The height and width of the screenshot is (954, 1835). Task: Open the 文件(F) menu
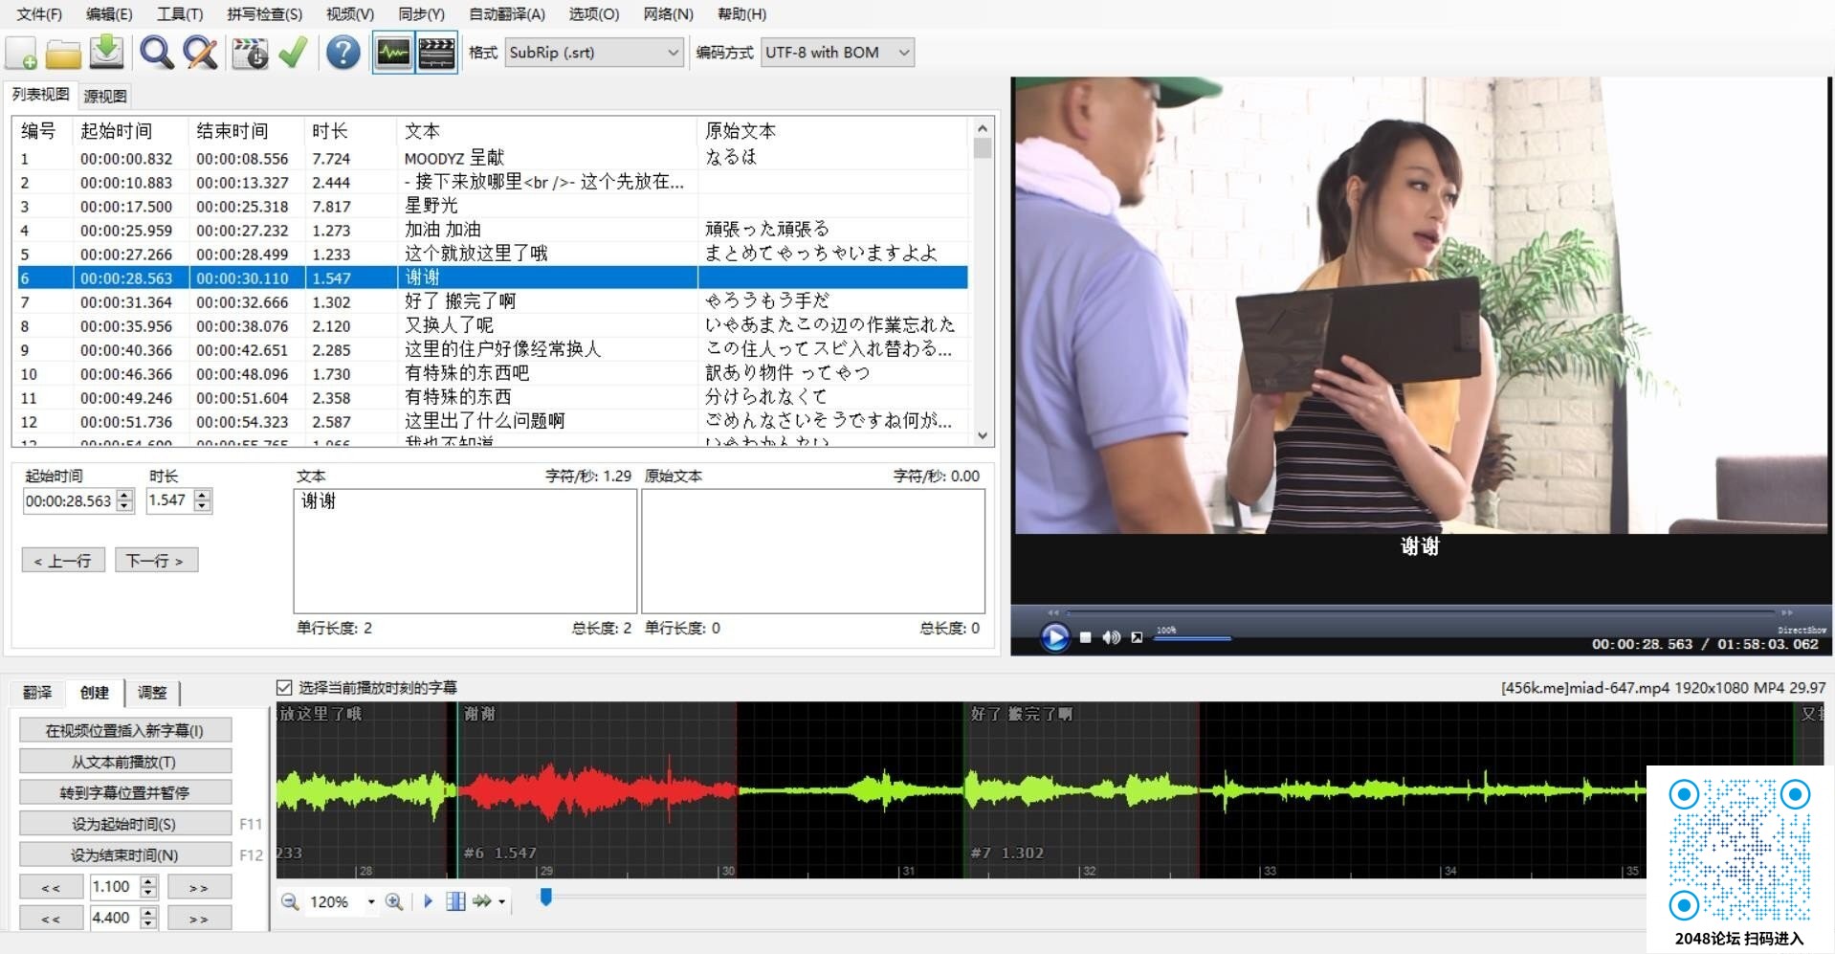tap(39, 14)
